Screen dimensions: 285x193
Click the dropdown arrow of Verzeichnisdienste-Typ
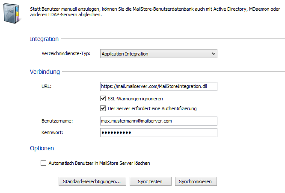(214, 54)
